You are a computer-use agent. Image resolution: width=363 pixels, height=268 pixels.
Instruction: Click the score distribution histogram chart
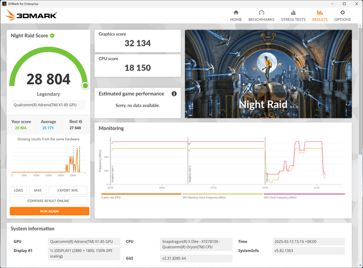(x=48, y=160)
